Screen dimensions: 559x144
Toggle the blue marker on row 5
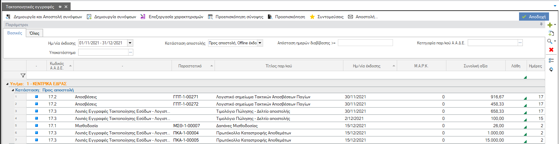pos(37,125)
